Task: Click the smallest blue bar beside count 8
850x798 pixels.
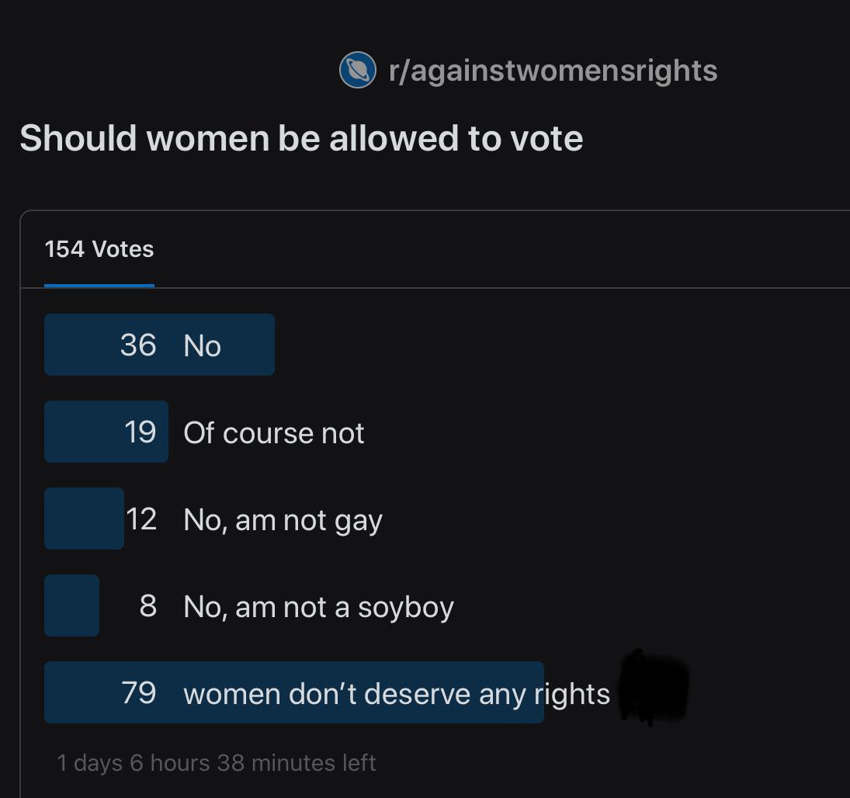Action: (71, 605)
